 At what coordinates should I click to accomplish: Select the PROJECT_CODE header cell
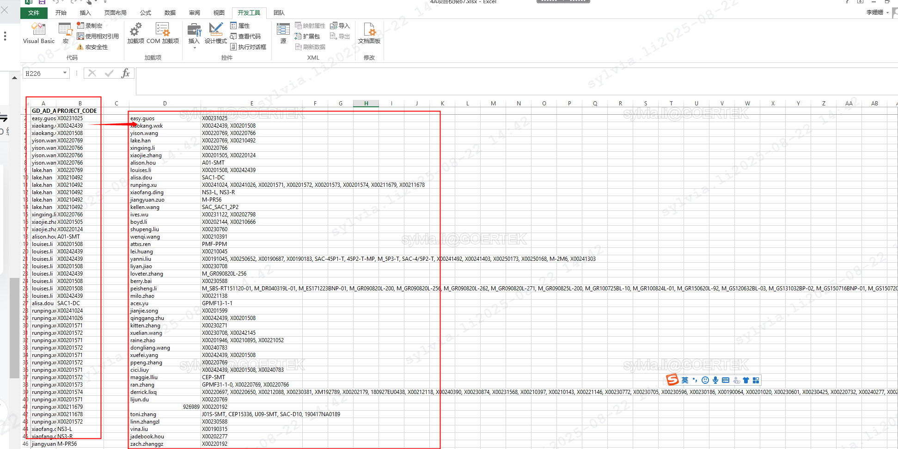79,111
